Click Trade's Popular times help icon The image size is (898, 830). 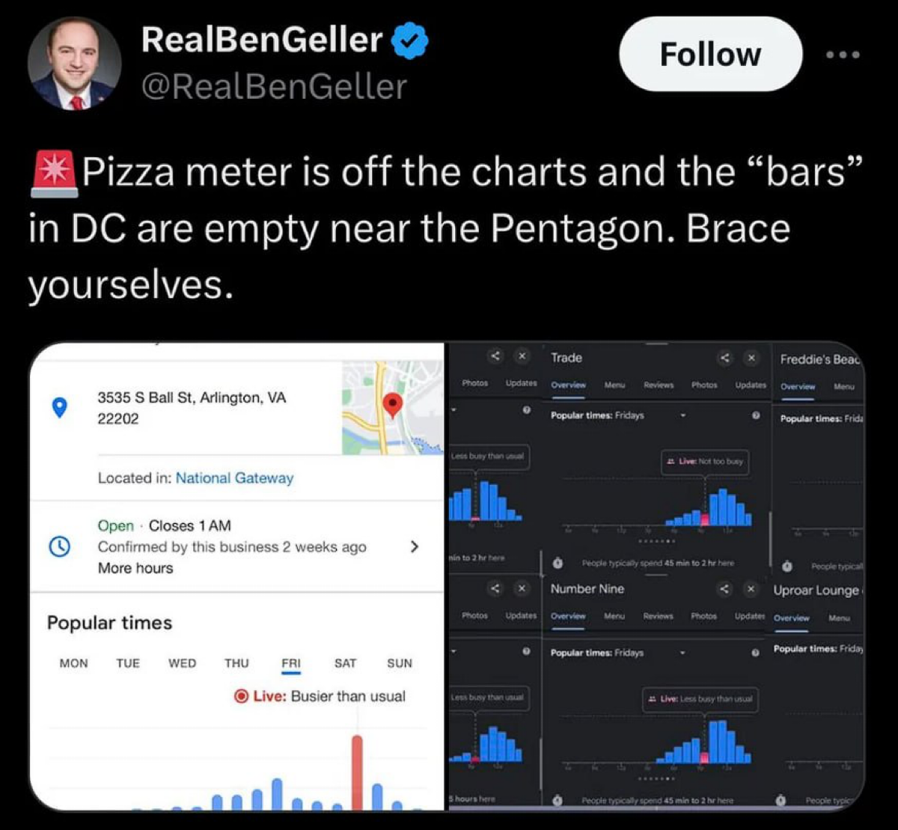coord(756,415)
